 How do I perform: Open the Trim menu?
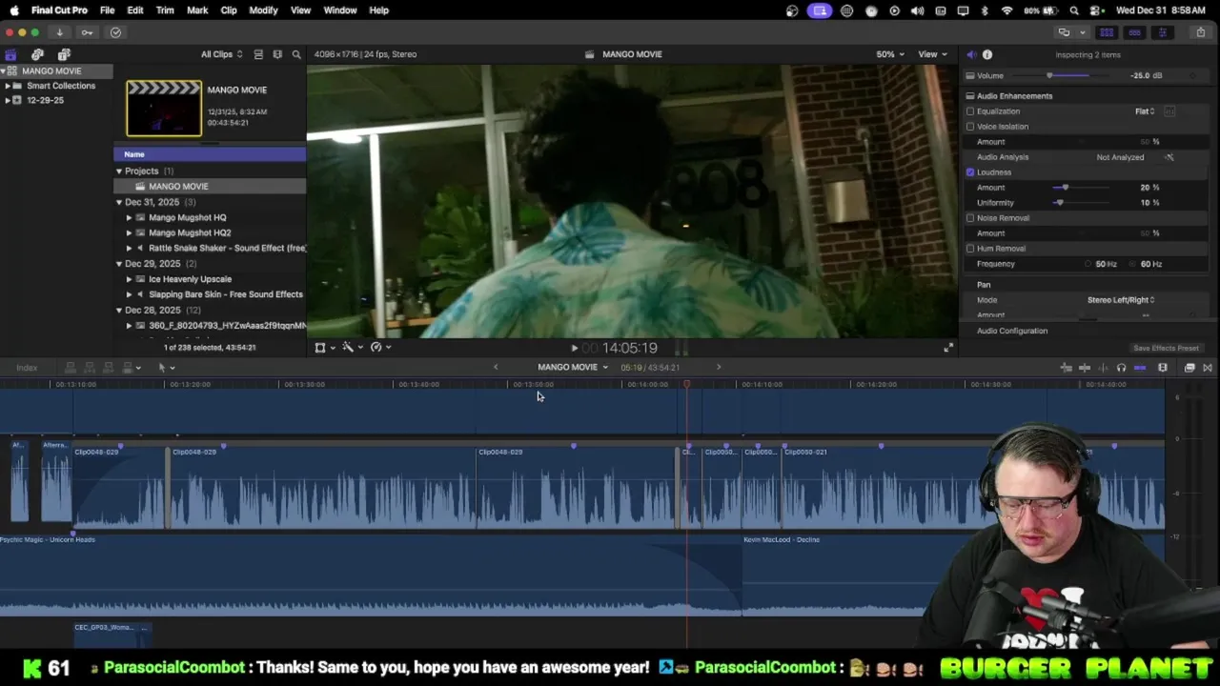pos(165,10)
